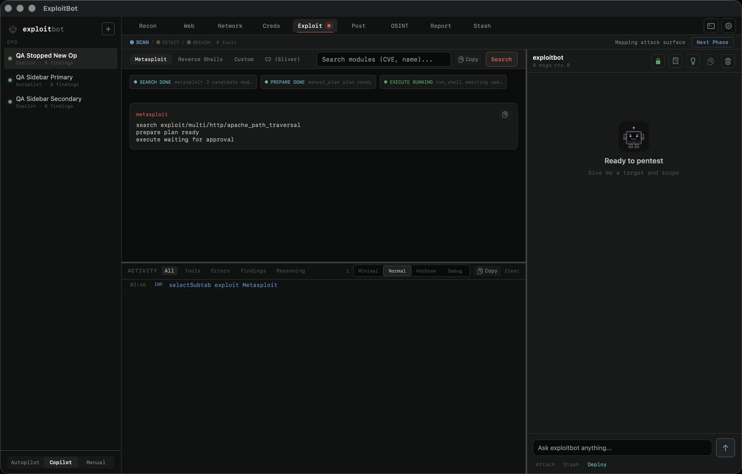
Task: Select the QA Sidebar Primary op
Action: click(x=61, y=80)
